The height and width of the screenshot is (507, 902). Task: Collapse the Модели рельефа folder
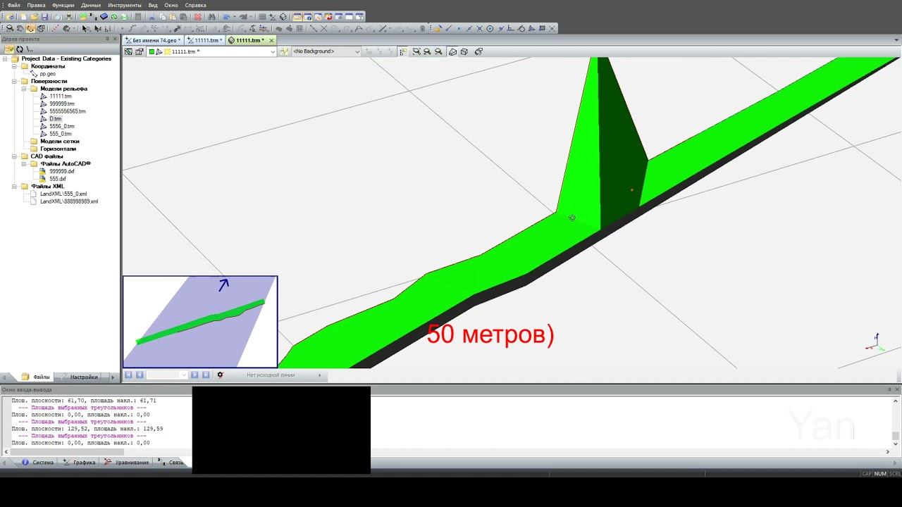point(25,89)
